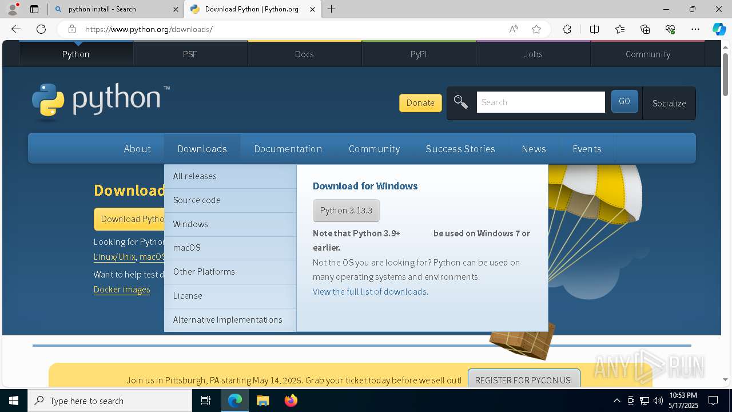Activate the Read aloud icon
The width and height of the screenshot is (732, 412).
[514, 29]
